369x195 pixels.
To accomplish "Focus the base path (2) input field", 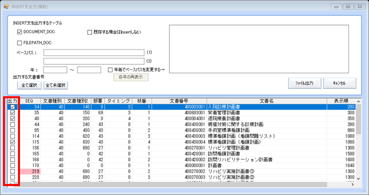I will pos(94,61).
